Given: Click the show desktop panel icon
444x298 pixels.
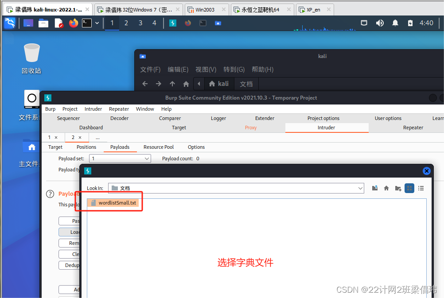Looking at the screenshot, I should click(x=28, y=23).
